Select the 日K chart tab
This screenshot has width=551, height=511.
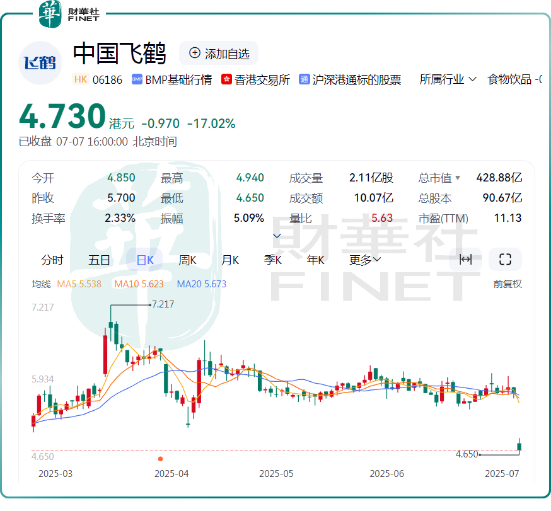[144, 260]
